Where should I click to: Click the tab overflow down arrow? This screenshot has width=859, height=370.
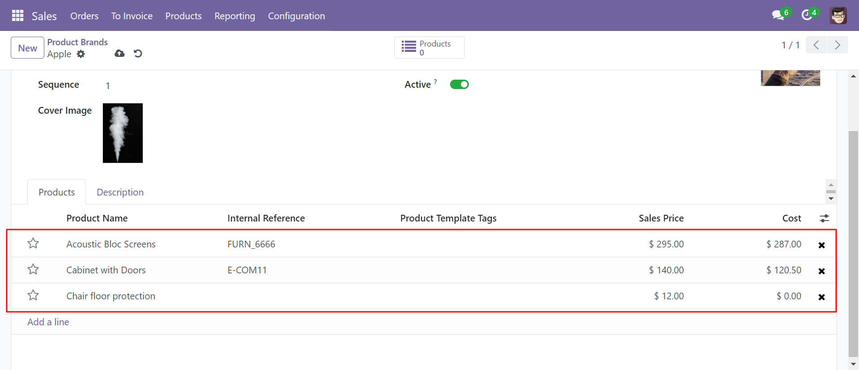click(831, 199)
